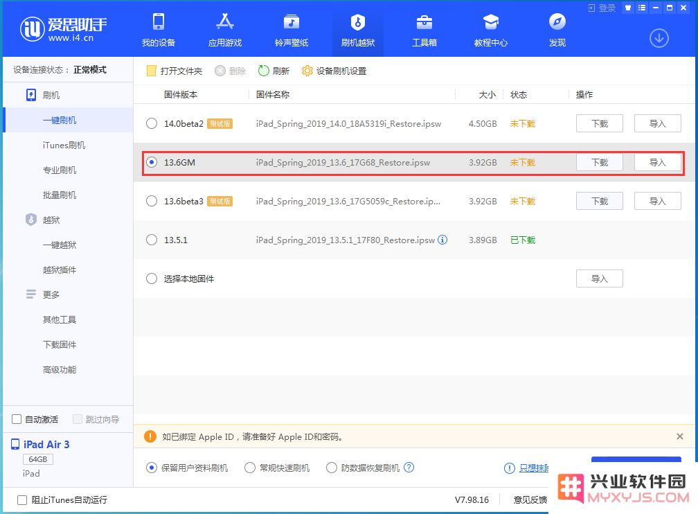698x514 pixels.
Task: Click the greyed 删除 delete button
Action: 230,71
